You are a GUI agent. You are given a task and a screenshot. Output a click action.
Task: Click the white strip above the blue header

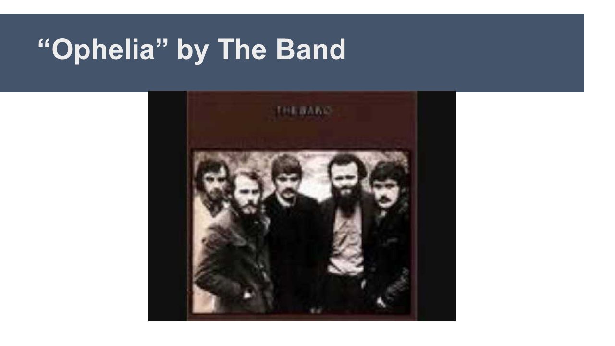(292, 7)
